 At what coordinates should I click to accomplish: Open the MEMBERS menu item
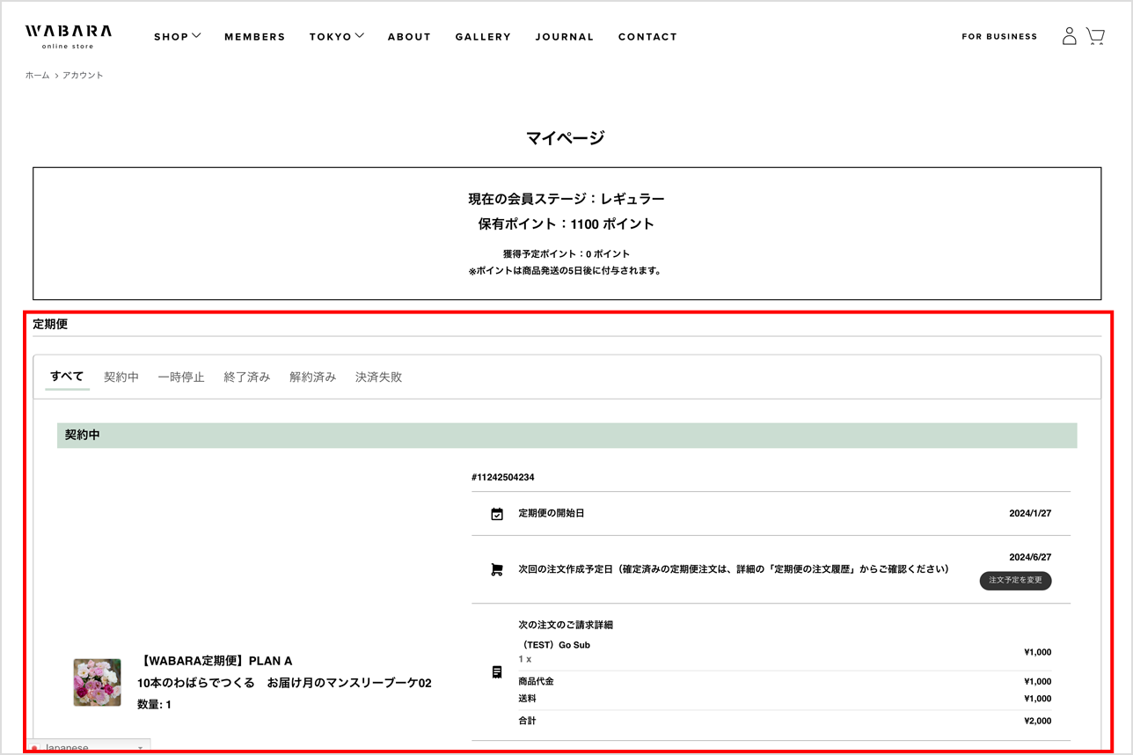pyautogui.click(x=254, y=37)
